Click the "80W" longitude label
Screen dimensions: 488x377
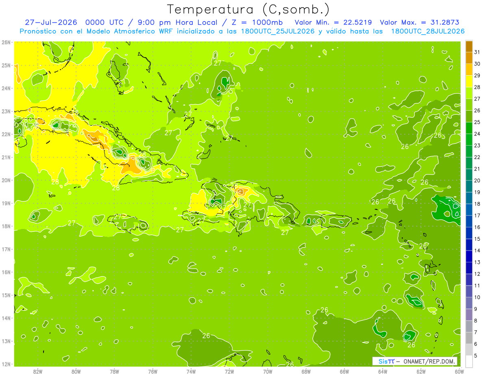[76, 372]
